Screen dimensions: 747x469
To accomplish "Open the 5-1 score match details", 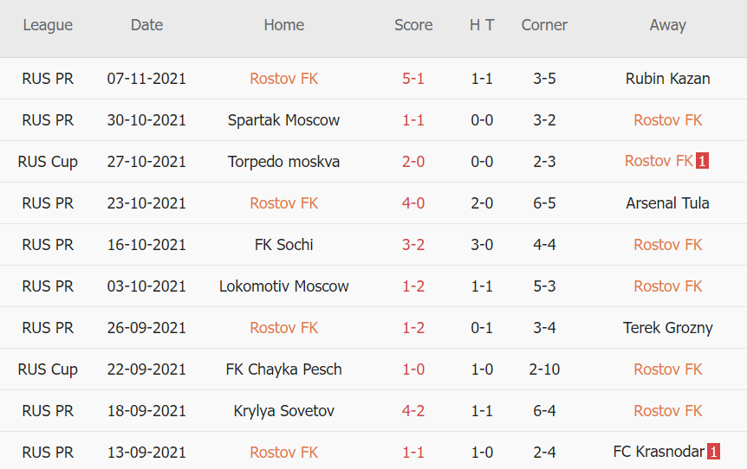I will point(413,79).
